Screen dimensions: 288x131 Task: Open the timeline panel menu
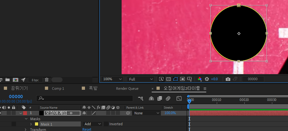tap(205, 89)
